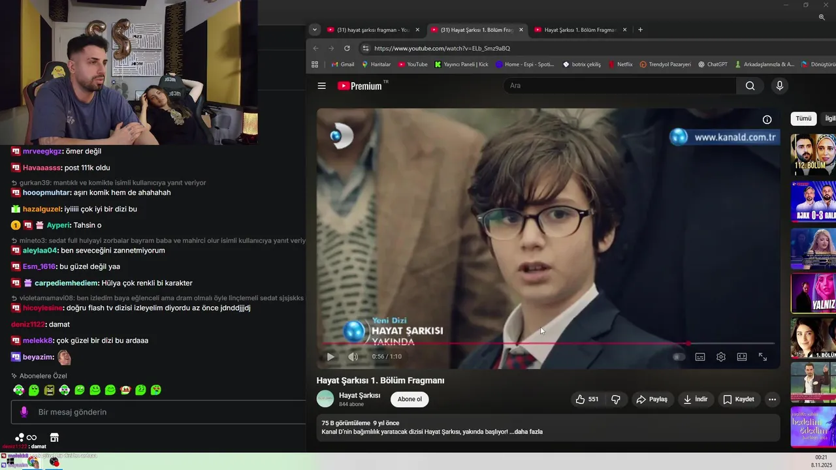Open more actions three-dot menu
This screenshot has width=836, height=470.
click(x=772, y=399)
